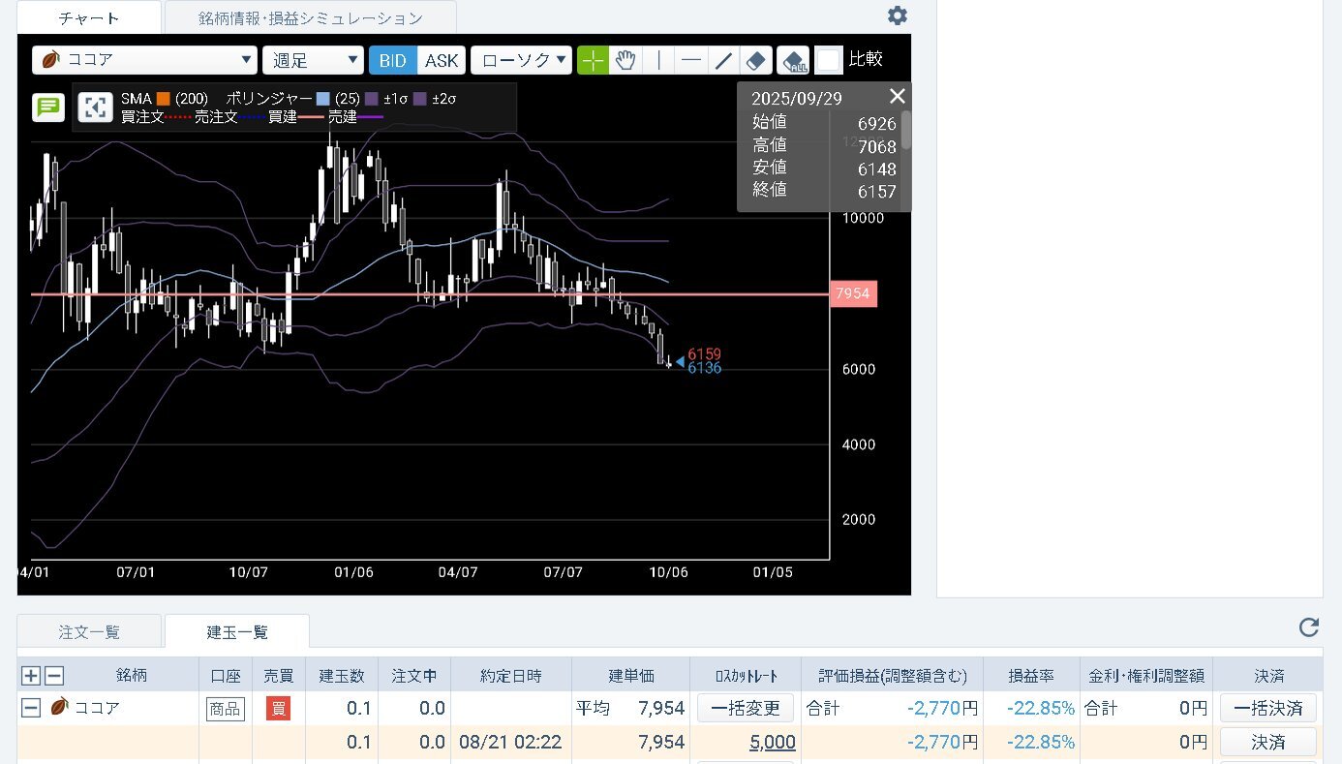Image resolution: width=1342 pixels, height=764 pixels.
Task: Open the ココア instrument dropdown
Action: (144, 60)
